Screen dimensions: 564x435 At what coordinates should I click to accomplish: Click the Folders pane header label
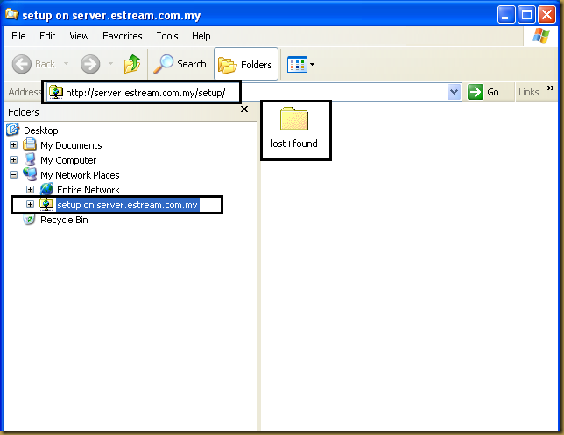(x=24, y=112)
